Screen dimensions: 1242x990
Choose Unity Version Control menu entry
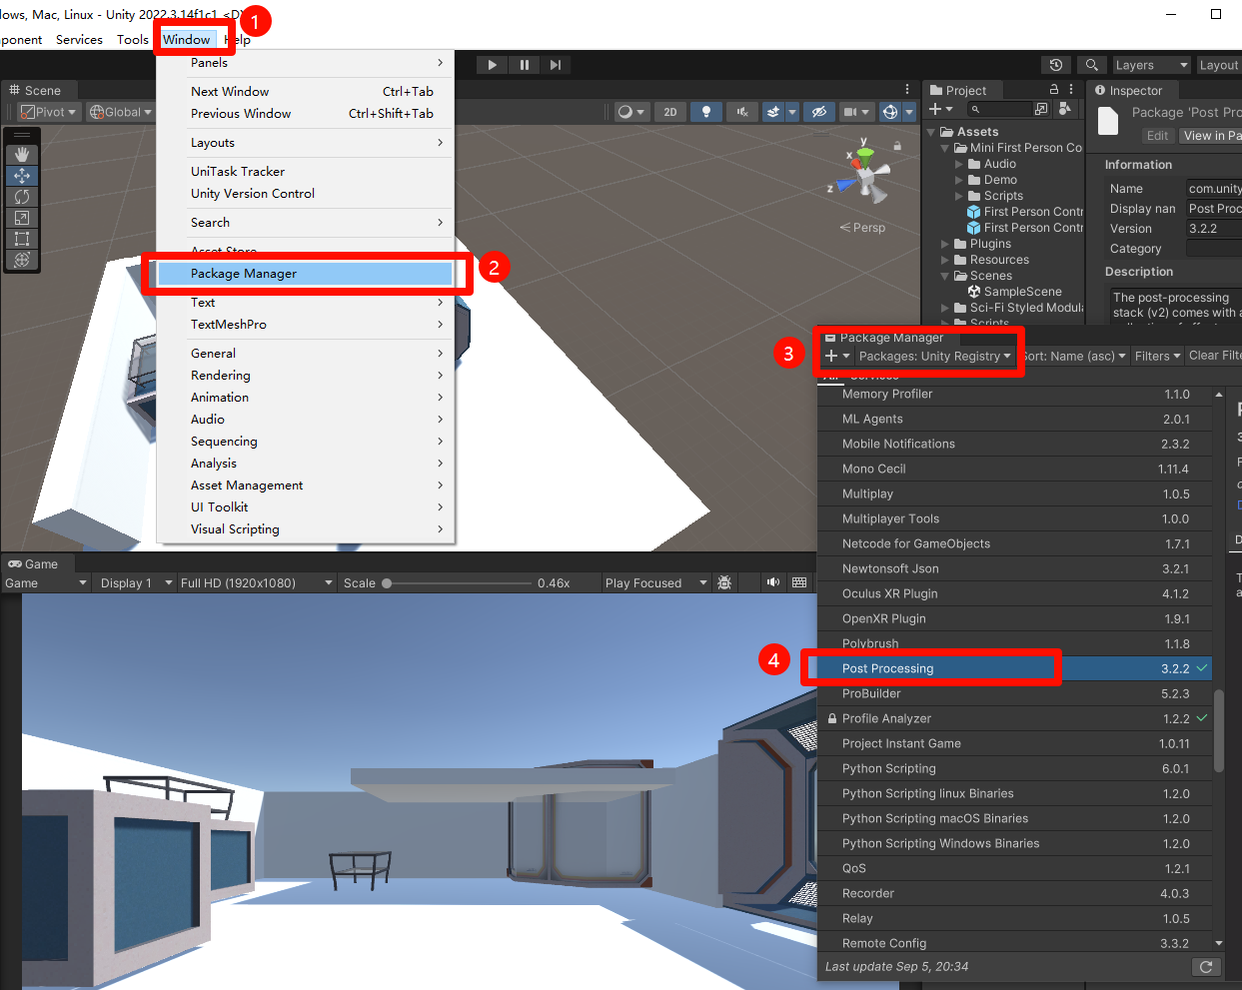point(305,194)
